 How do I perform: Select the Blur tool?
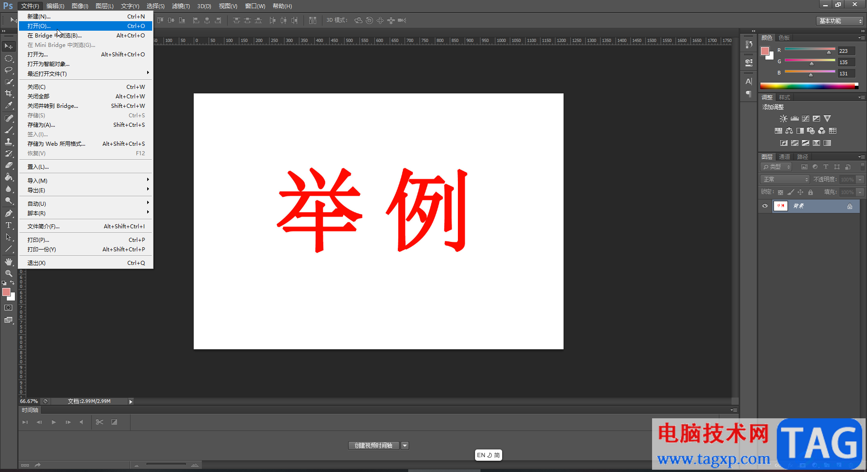pyautogui.click(x=9, y=189)
